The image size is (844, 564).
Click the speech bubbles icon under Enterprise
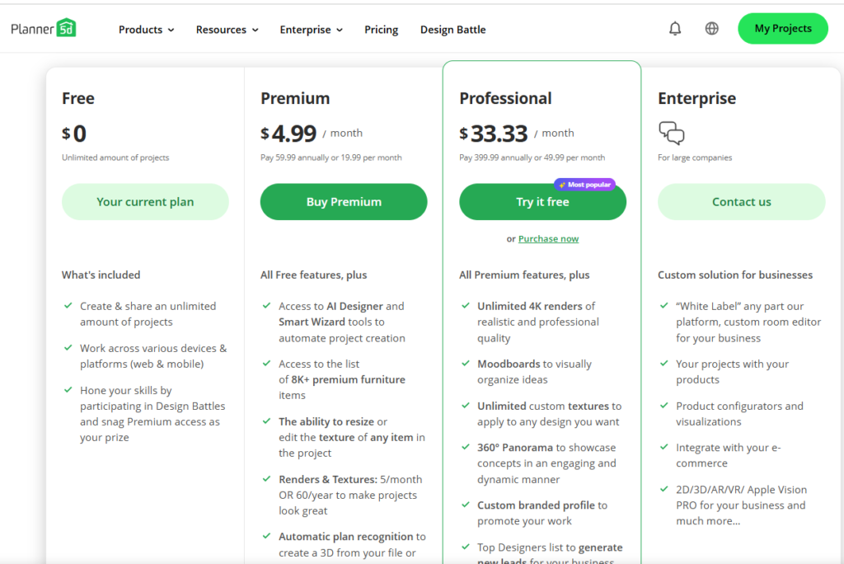[x=672, y=134]
